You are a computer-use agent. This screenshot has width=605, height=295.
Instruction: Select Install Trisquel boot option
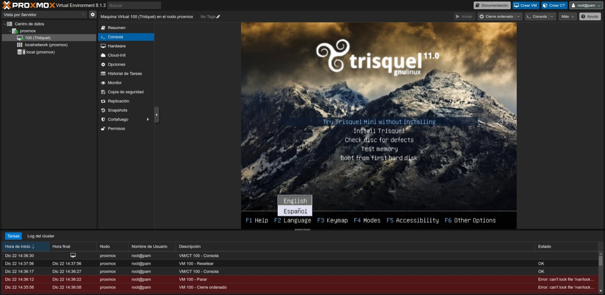[x=379, y=131]
